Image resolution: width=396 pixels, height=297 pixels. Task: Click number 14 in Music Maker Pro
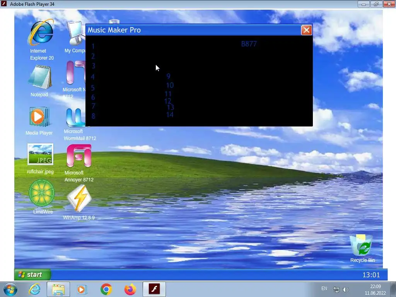170,114
